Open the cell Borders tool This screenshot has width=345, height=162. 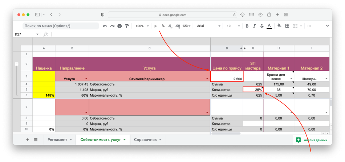[x=287, y=26]
